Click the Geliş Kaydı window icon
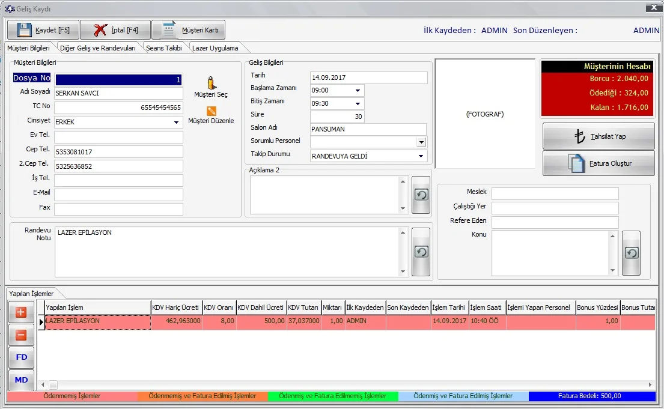664x409 pixels. pyautogui.click(x=10, y=8)
